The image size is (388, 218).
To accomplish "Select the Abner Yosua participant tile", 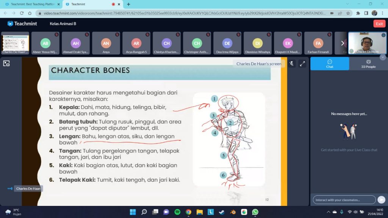I will [45, 43].
